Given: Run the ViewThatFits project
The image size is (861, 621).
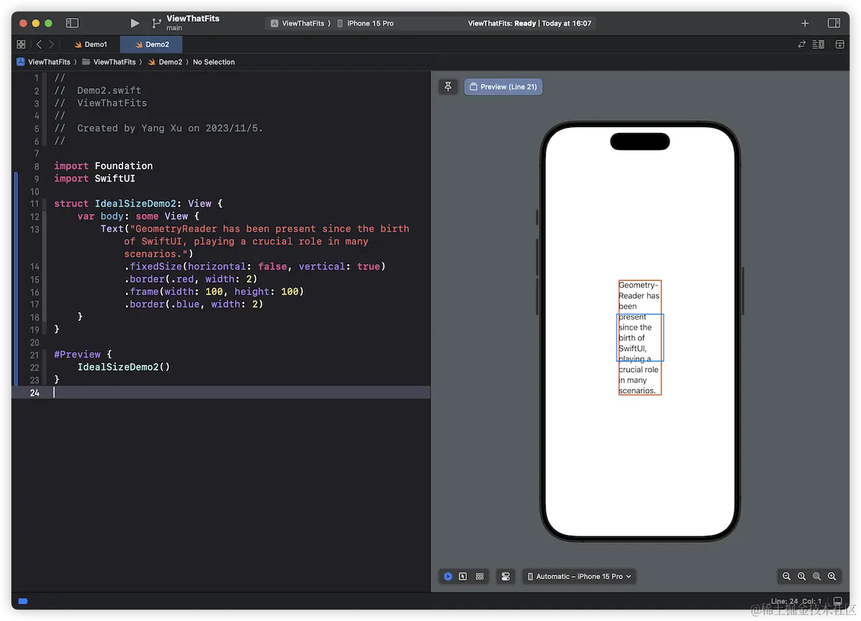Looking at the screenshot, I should click(x=134, y=23).
